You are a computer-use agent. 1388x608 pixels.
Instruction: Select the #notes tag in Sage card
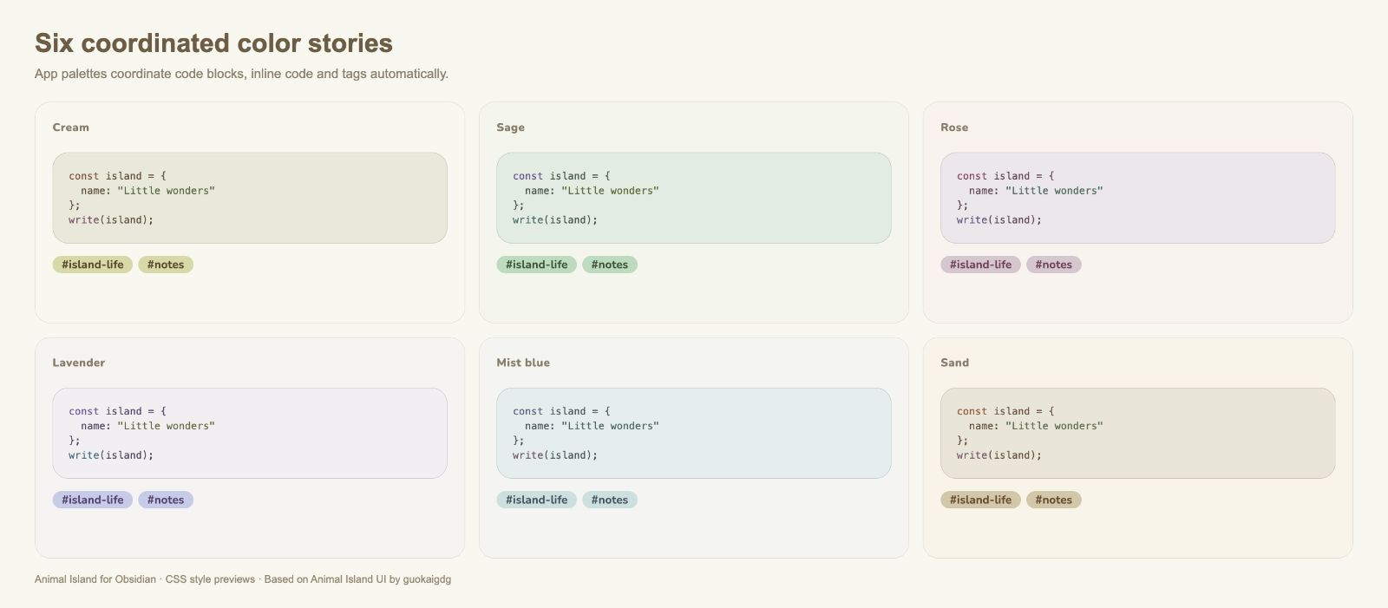point(610,265)
